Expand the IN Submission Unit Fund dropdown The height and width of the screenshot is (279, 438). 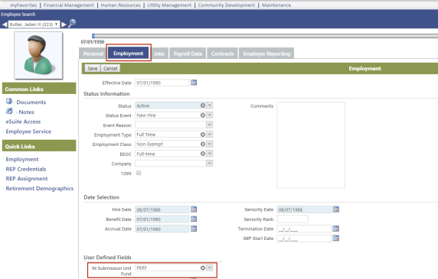(x=210, y=268)
